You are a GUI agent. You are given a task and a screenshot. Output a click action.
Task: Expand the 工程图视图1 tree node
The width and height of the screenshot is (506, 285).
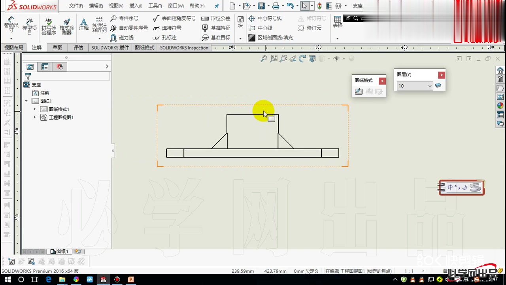[35, 117]
